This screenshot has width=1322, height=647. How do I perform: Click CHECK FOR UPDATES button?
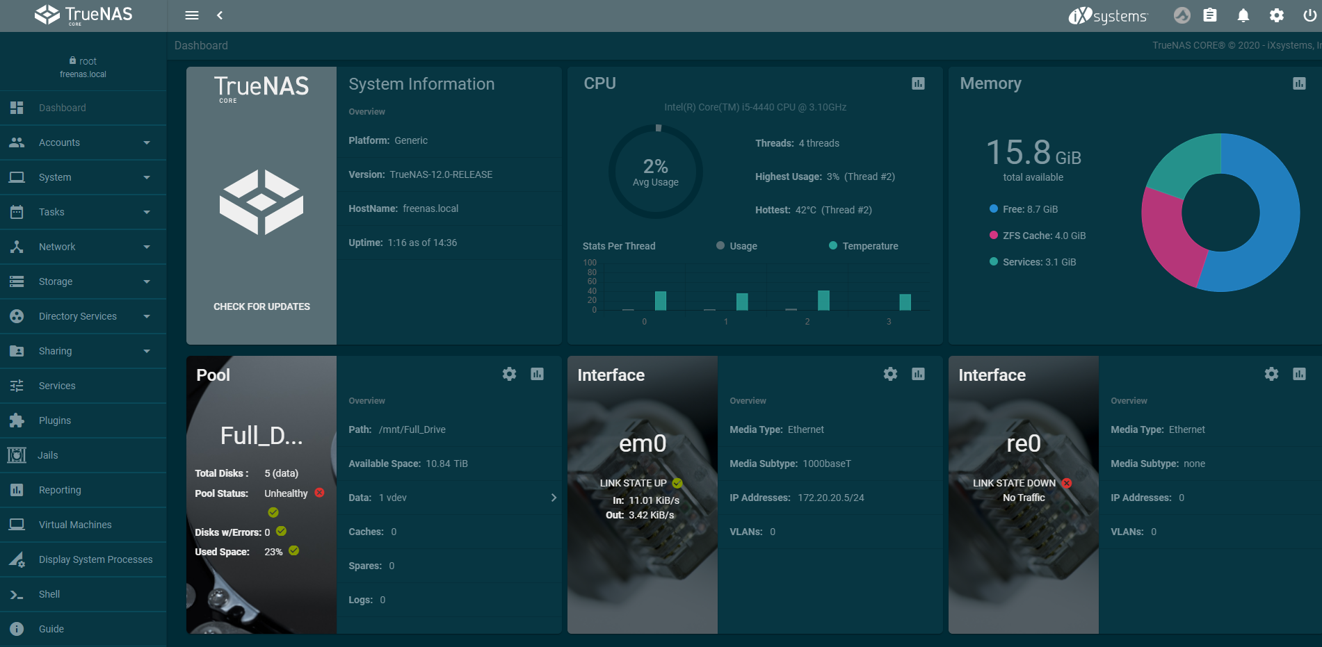261,306
